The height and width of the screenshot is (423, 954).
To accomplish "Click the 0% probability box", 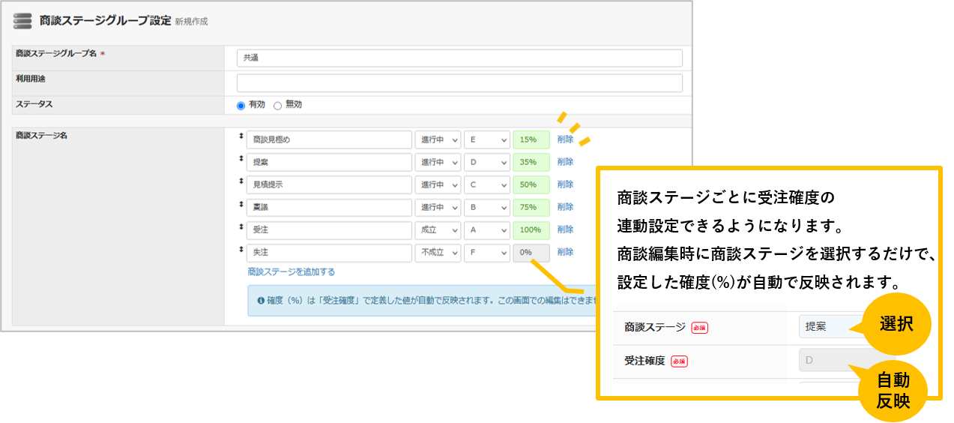I will point(531,253).
